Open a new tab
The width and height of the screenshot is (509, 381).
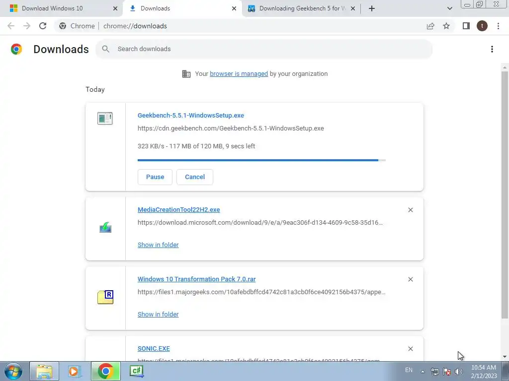[372, 8]
